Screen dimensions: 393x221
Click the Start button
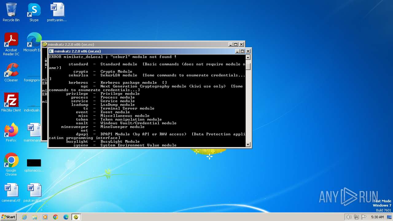point(8,217)
